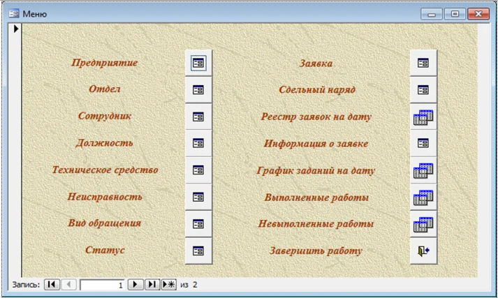Click the Запись: navigation label
The image size is (498, 298).
[x=26, y=285]
